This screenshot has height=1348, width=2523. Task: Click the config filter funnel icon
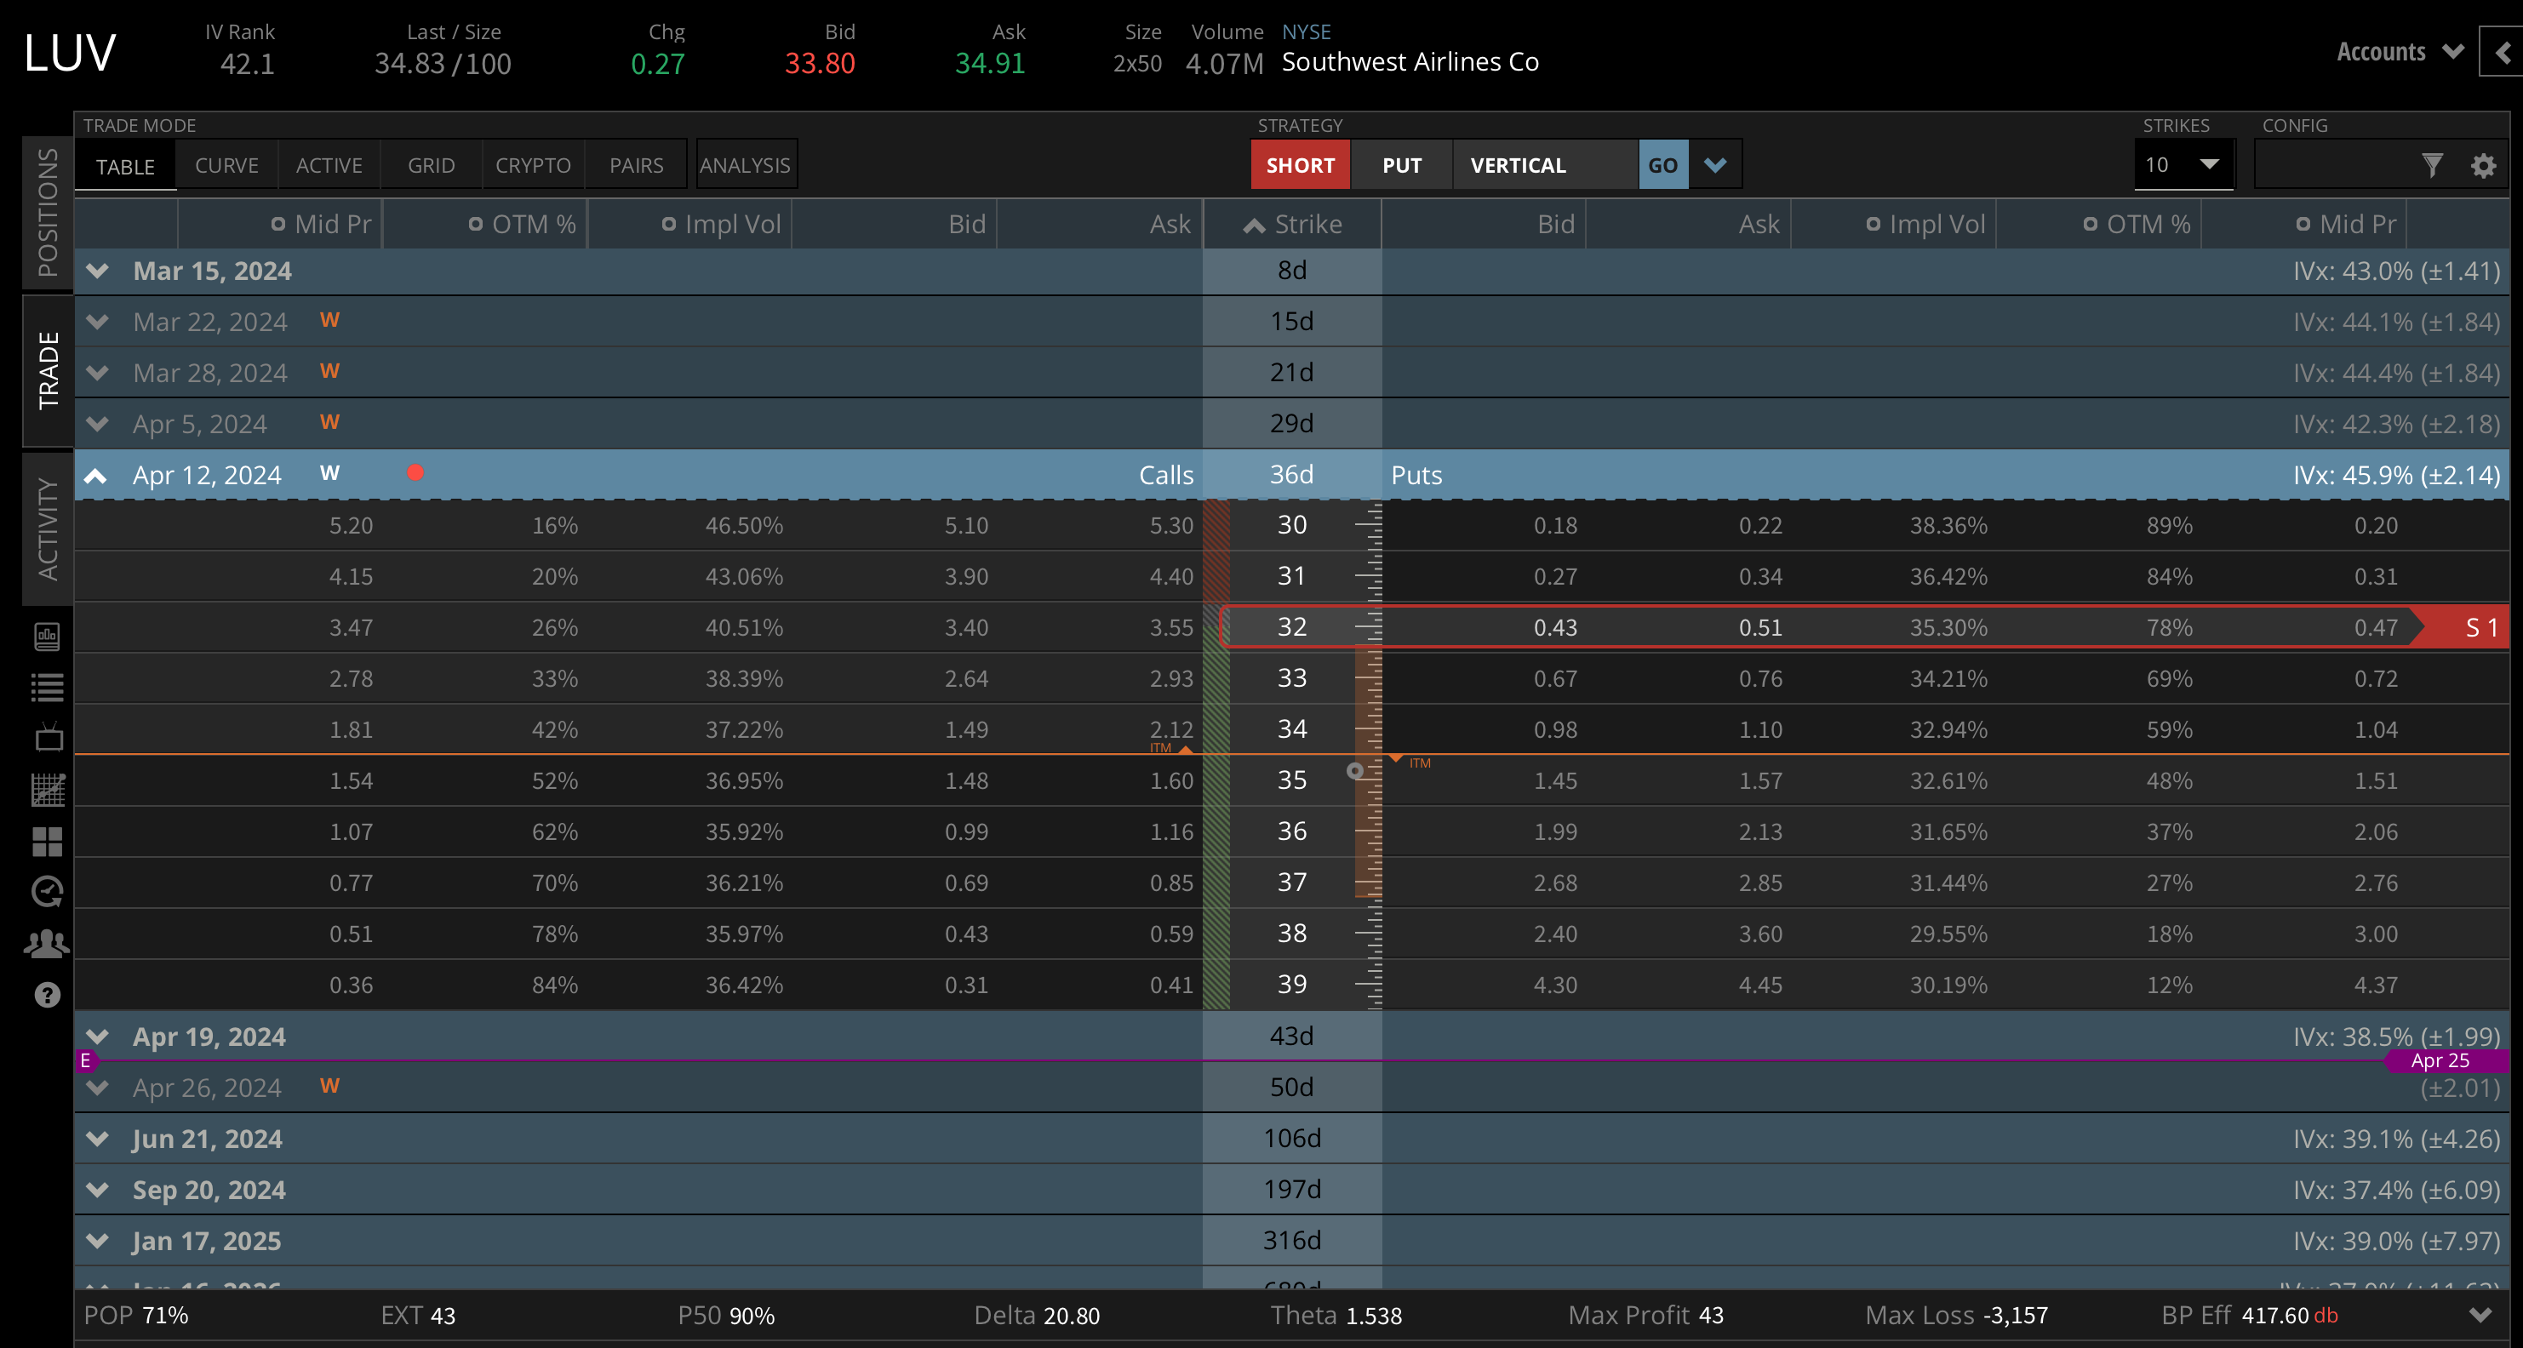point(2431,165)
